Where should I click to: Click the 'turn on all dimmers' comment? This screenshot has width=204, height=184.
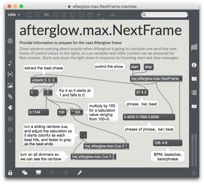(42, 157)
